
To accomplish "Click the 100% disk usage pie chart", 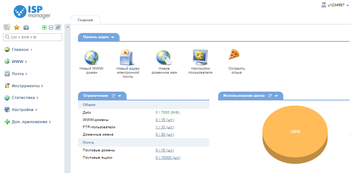I will (295, 135).
